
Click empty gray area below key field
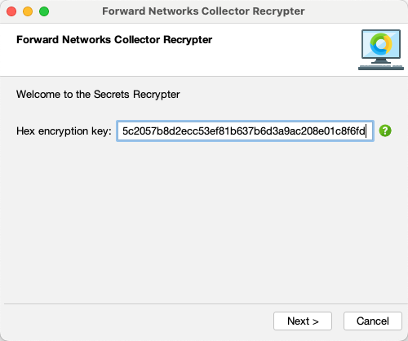(x=204, y=218)
